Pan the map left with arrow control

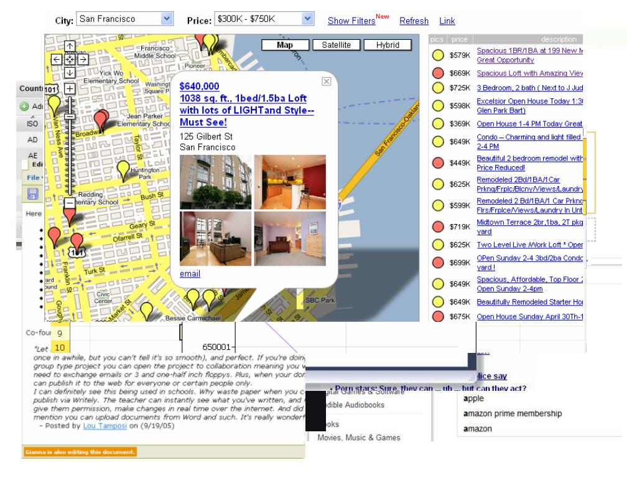[x=57, y=59]
